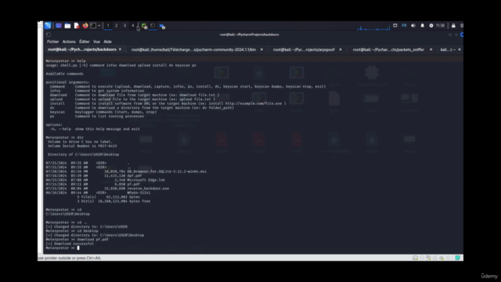Click the network adapter VM status icon
This screenshot has width=501, height=282.
428,258
